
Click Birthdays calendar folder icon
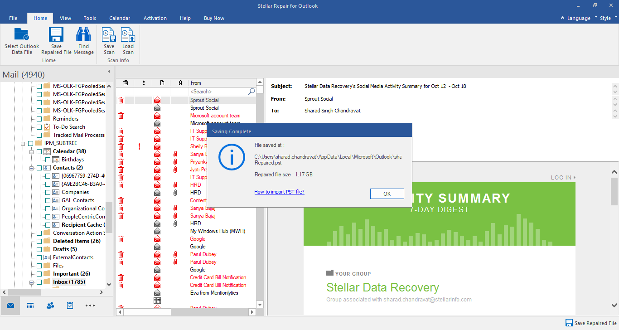(x=56, y=160)
